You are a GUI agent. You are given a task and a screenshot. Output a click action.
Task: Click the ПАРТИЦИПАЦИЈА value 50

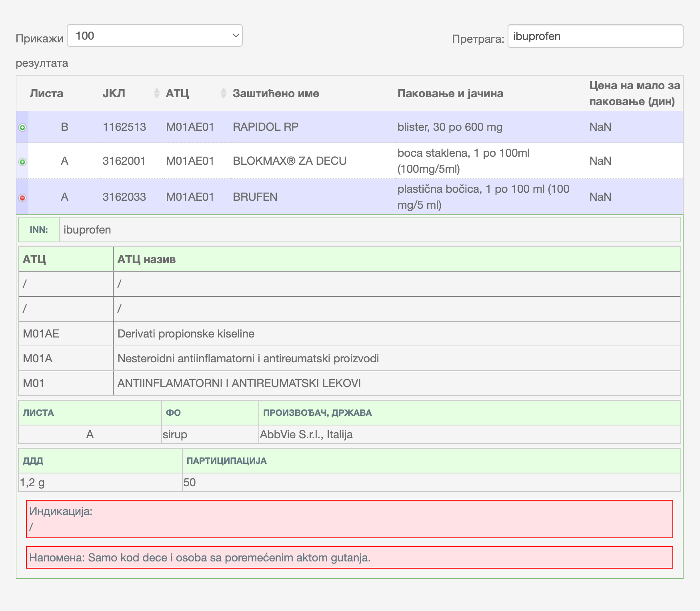[190, 482]
